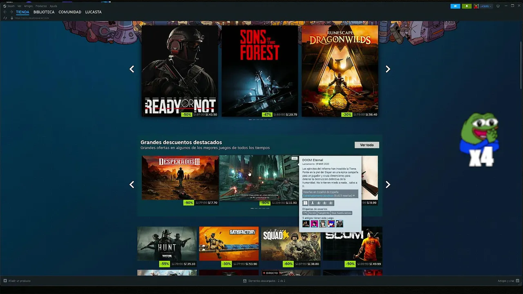
Task: Open the Squad capsule
Action: click(x=291, y=244)
